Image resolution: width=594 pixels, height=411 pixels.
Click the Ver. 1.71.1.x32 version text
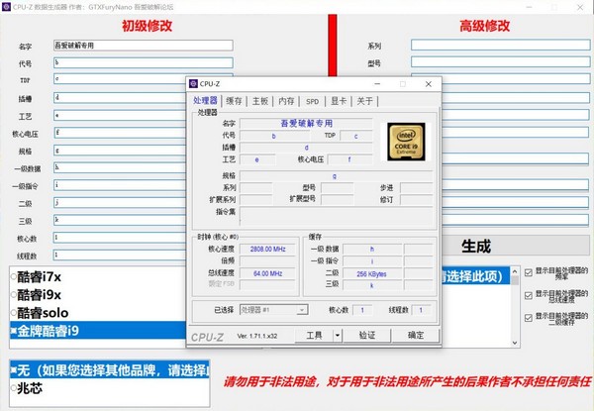(x=257, y=336)
